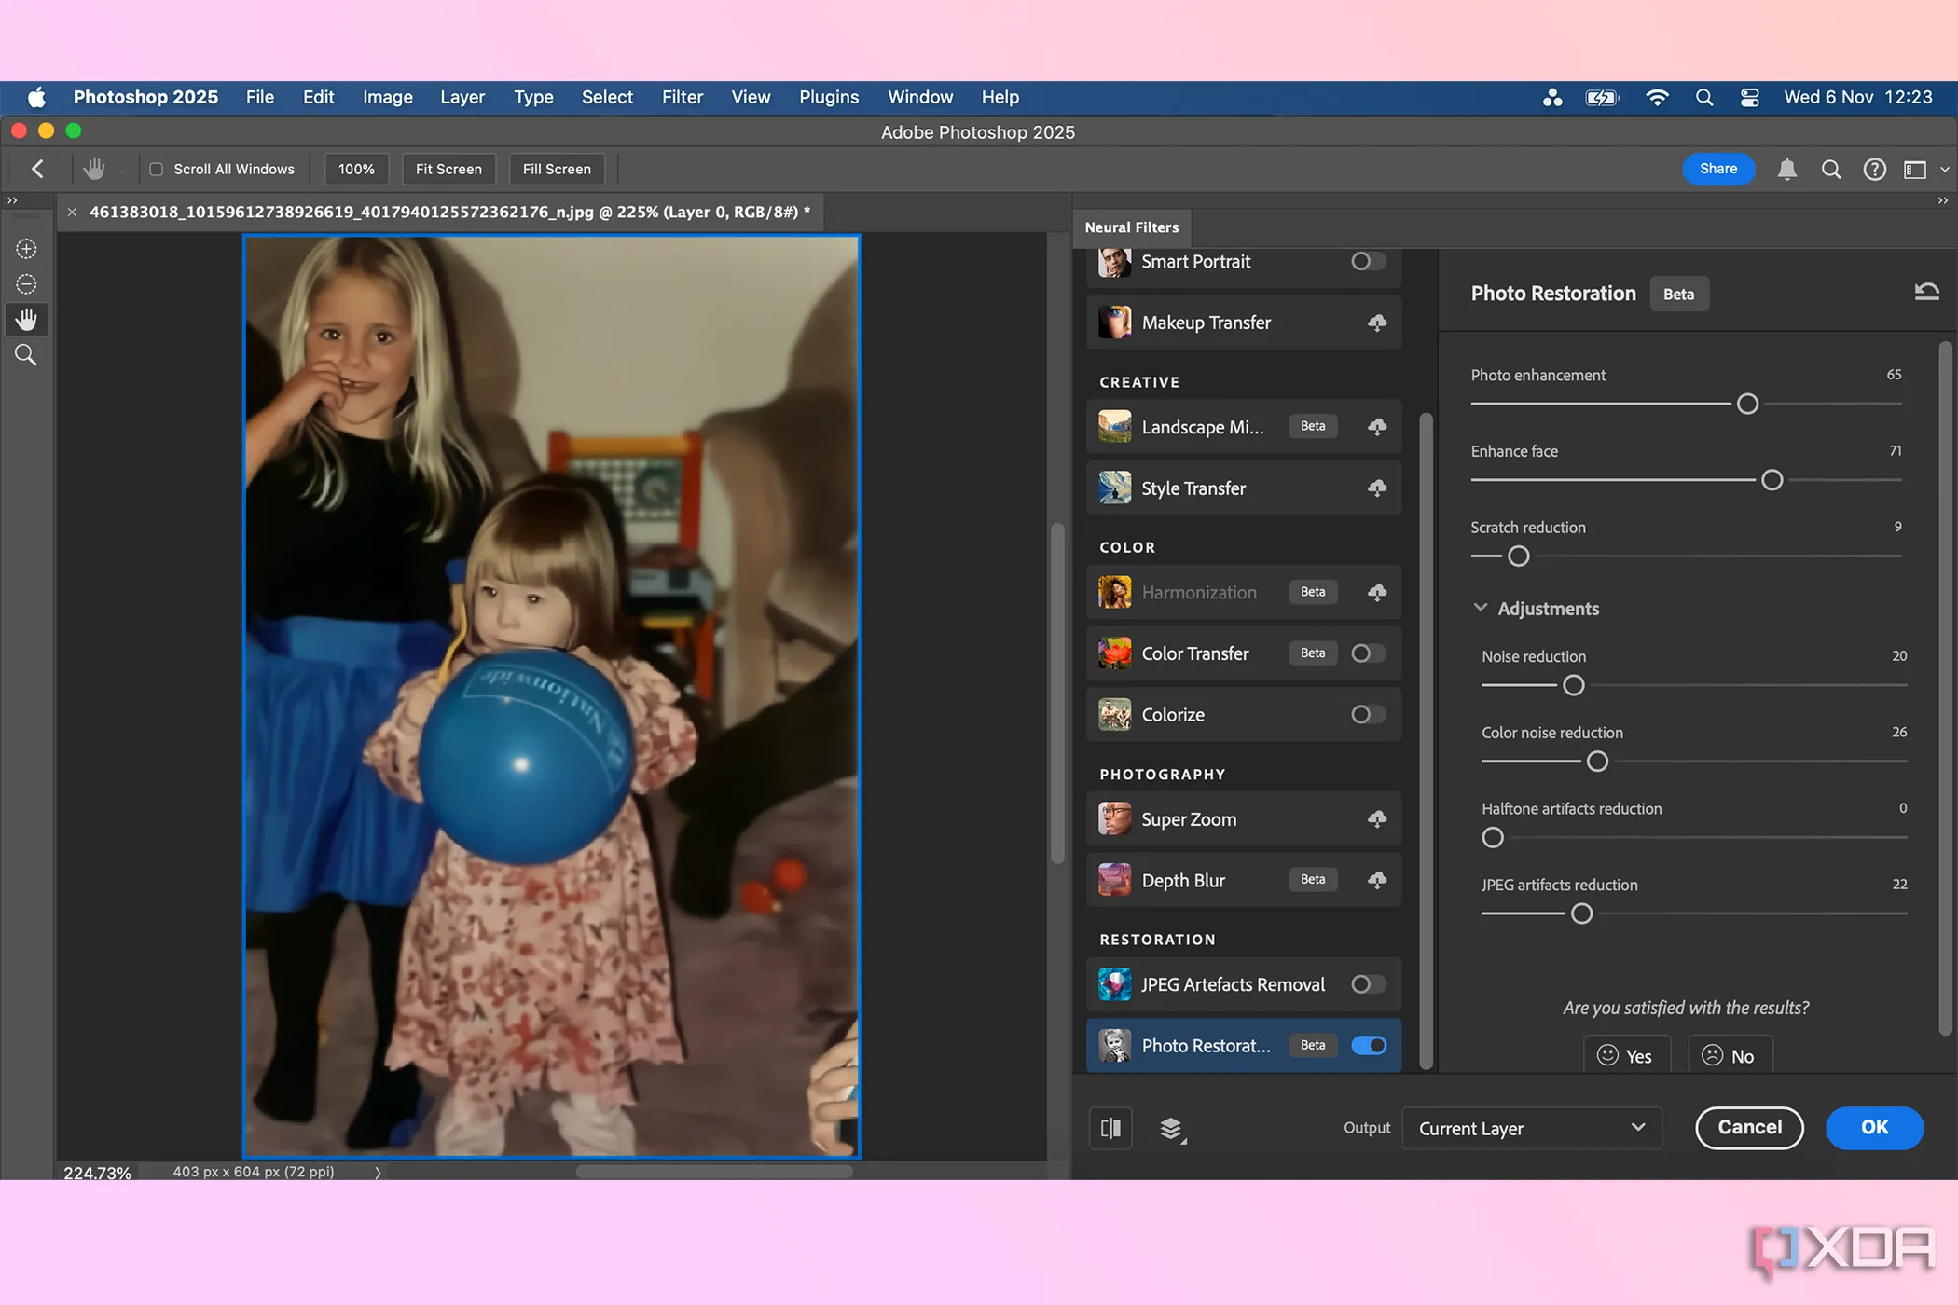Screen dimensions: 1958x1305
Task: Enable the Colorize filter toggle
Action: tap(1368, 715)
